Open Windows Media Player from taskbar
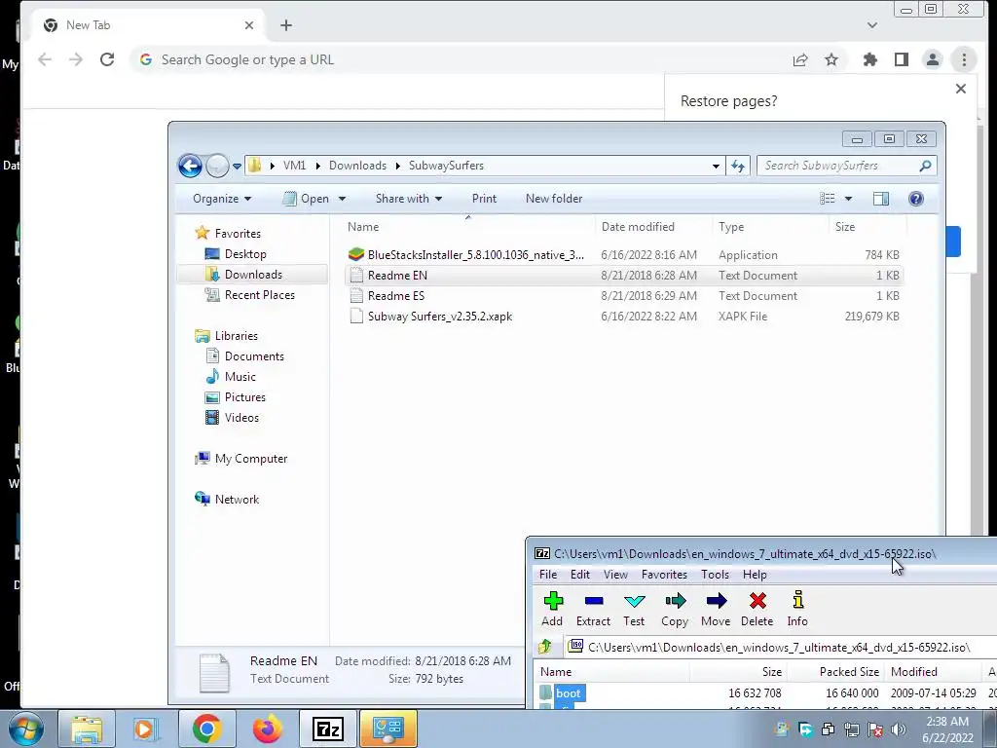 (145, 729)
